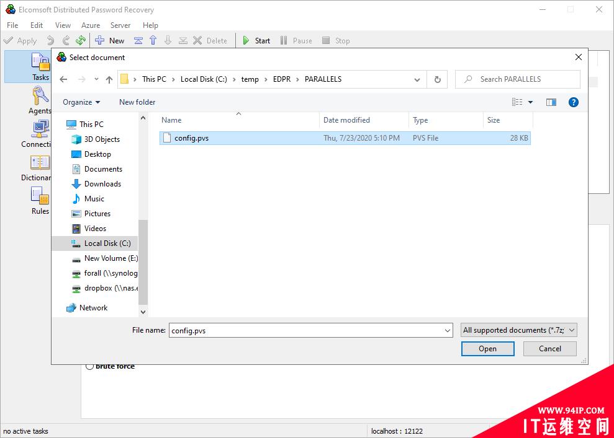Go back in the Select document dialog

pyautogui.click(x=63, y=79)
